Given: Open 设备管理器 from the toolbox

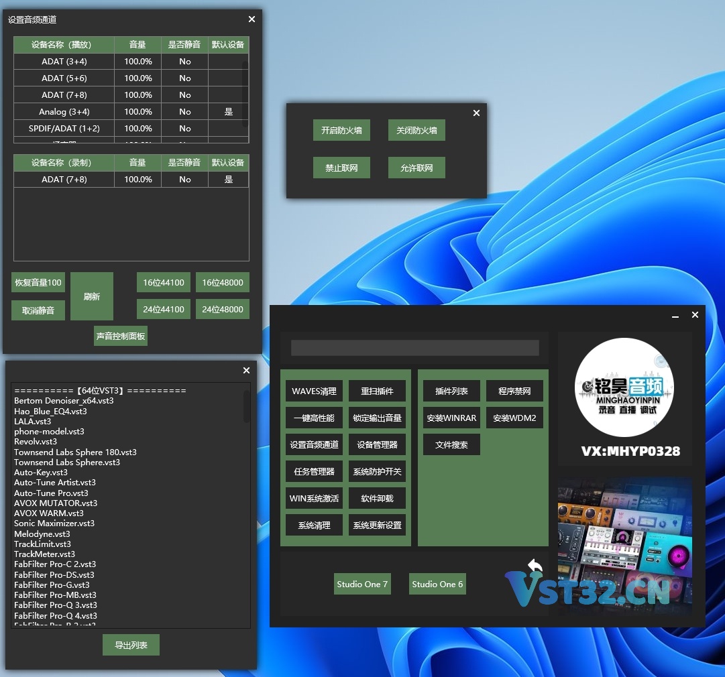Looking at the screenshot, I should [378, 445].
